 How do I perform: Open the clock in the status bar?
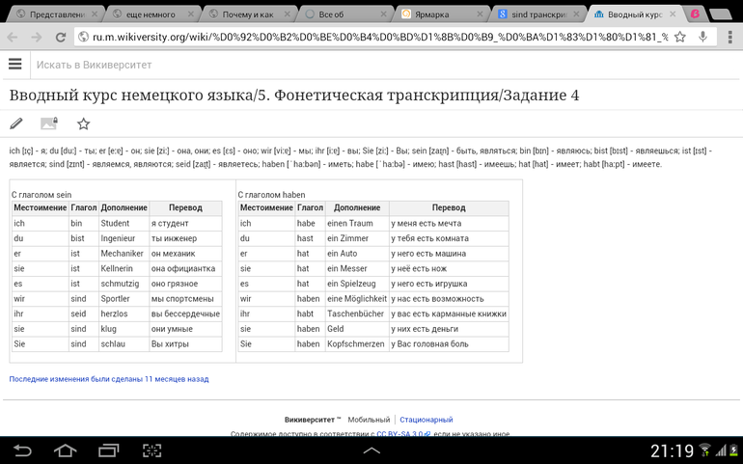(672, 450)
